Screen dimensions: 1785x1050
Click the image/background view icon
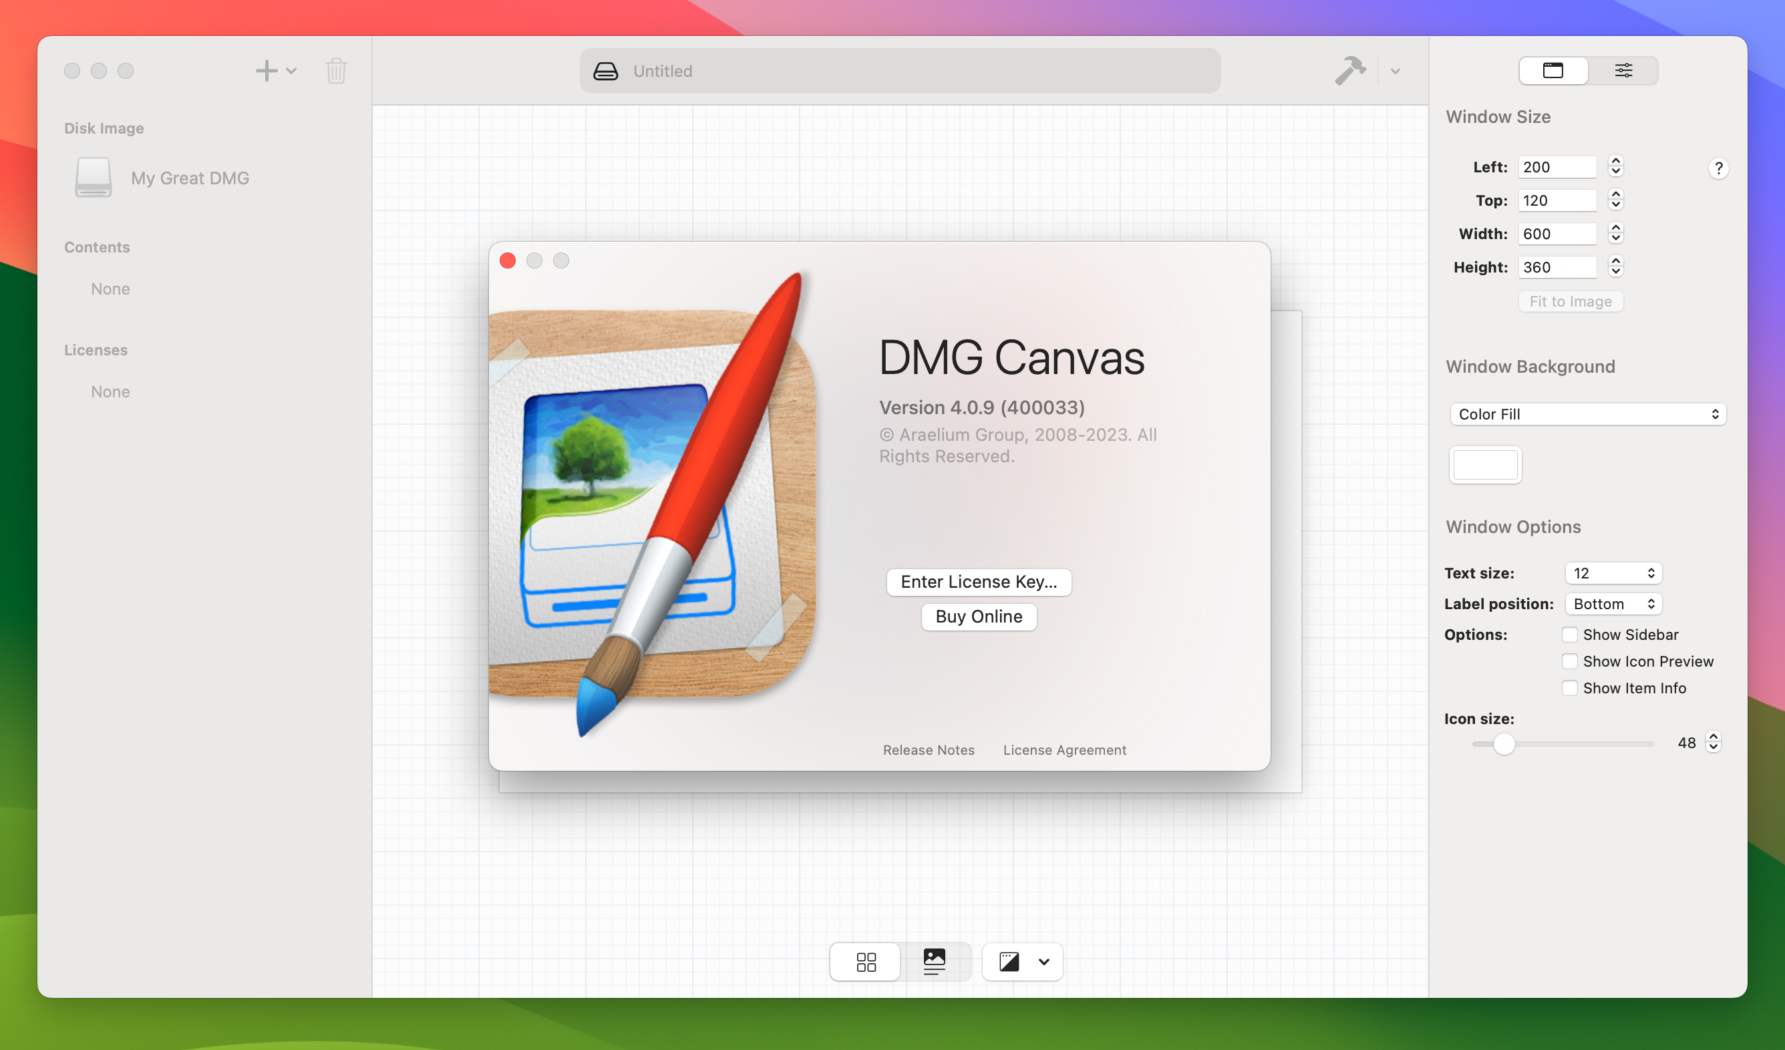click(934, 960)
